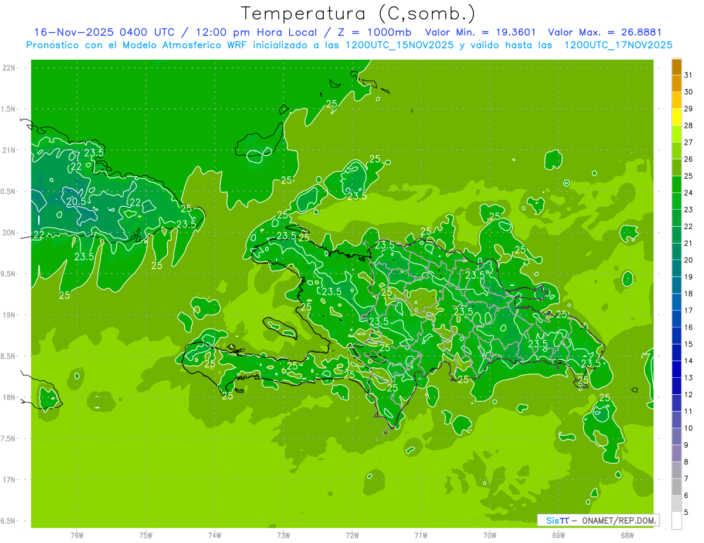Click the color scale label 5

pyautogui.click(x=687, y=512)
